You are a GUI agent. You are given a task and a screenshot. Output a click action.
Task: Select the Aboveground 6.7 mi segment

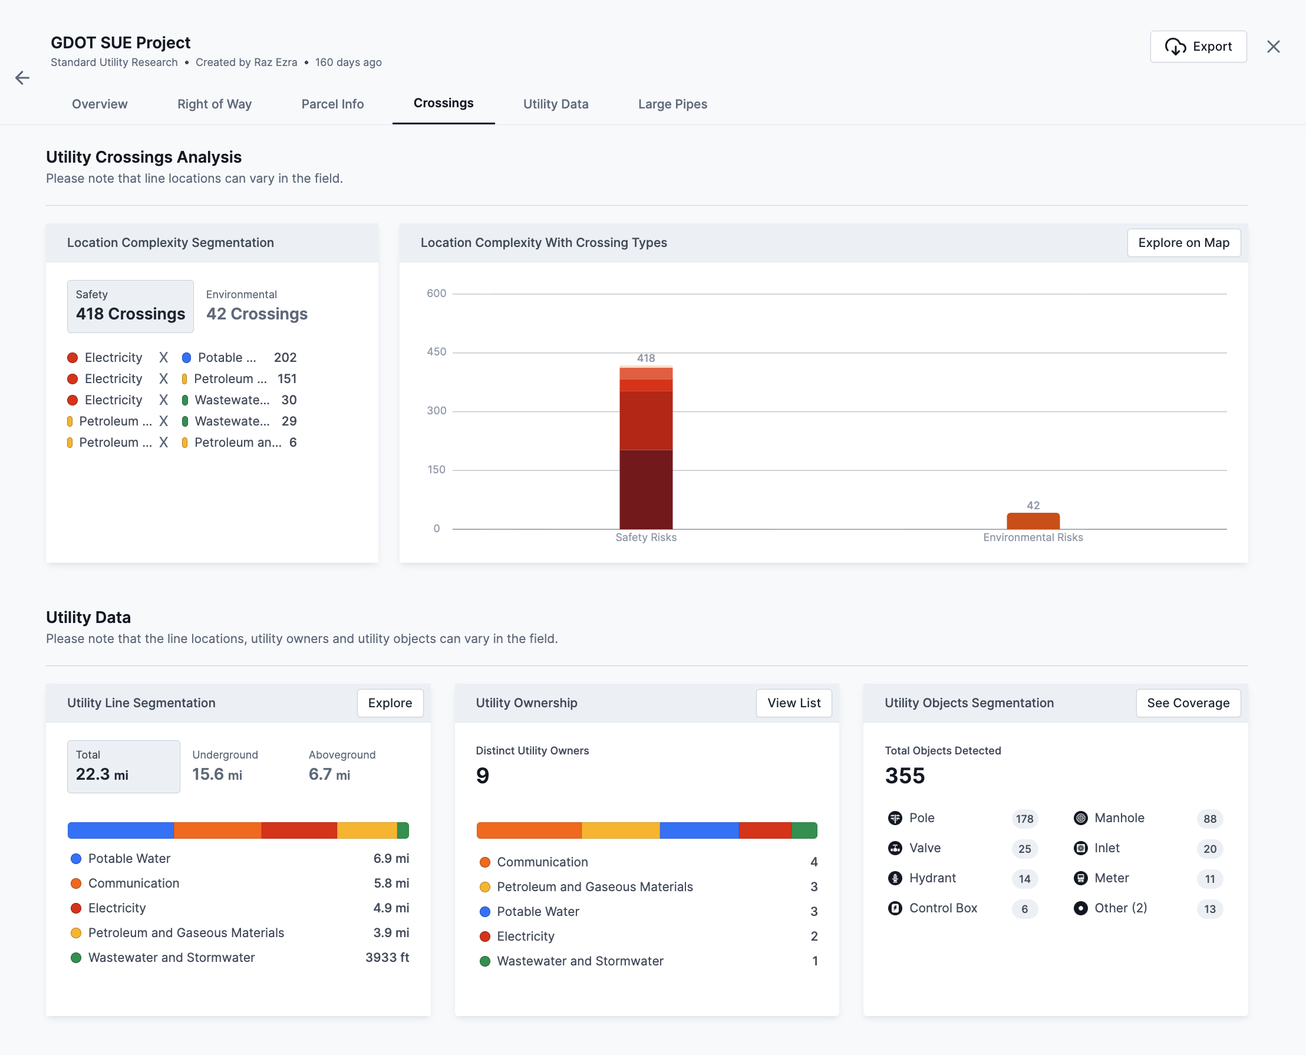click(x=342, y=766)
